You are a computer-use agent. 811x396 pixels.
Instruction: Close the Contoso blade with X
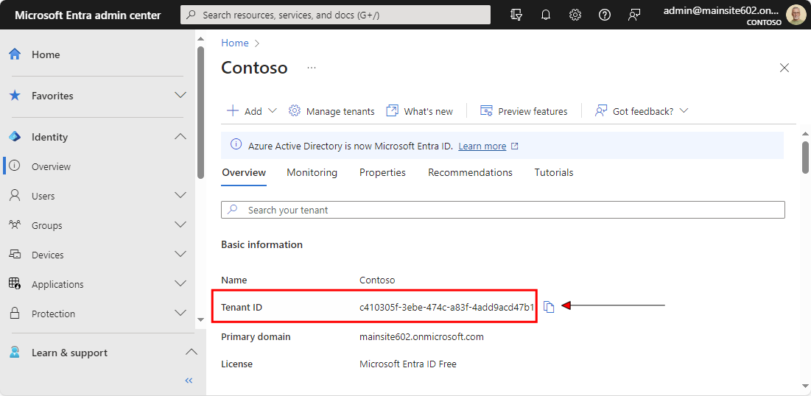pos(784,68)
